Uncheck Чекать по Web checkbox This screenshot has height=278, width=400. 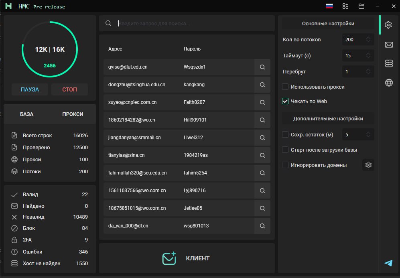click(x=285, y=101)
